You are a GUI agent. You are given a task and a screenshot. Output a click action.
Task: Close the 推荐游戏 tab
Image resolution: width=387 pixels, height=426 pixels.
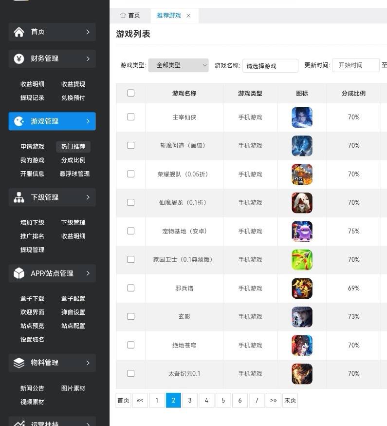188,16
